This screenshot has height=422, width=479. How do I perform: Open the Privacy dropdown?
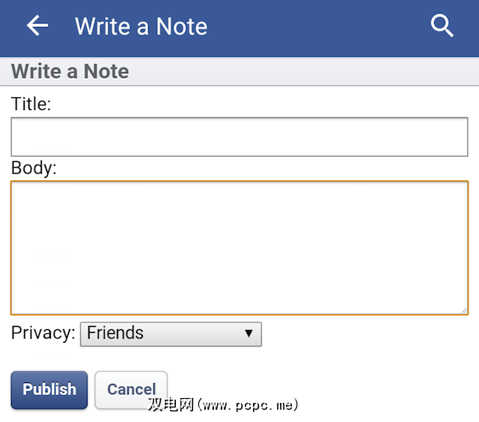coord(171,334)
